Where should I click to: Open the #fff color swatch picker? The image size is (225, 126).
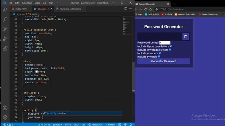37,71
